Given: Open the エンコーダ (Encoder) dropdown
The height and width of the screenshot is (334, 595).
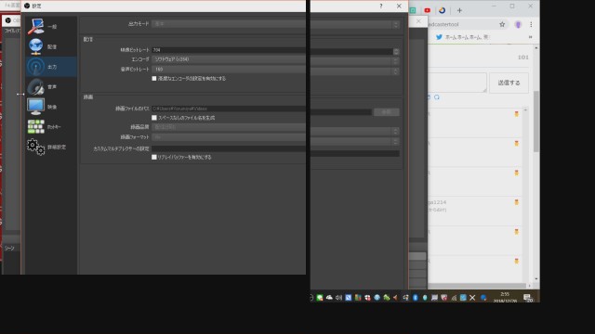Looking at the screenshot, I should 275,59.
